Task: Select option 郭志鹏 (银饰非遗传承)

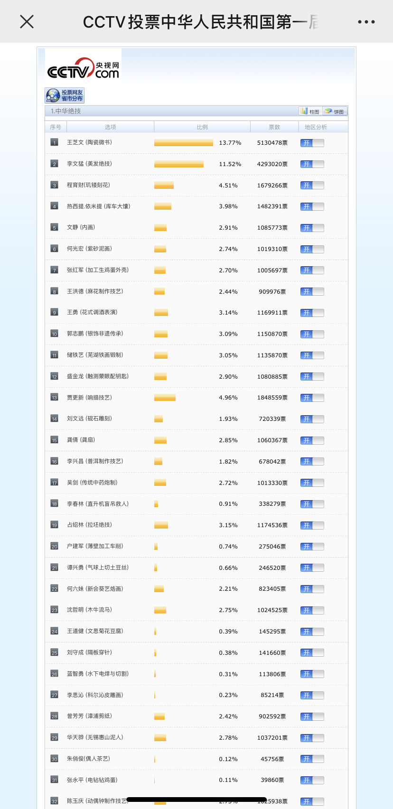Action: (x=95, y=334)
